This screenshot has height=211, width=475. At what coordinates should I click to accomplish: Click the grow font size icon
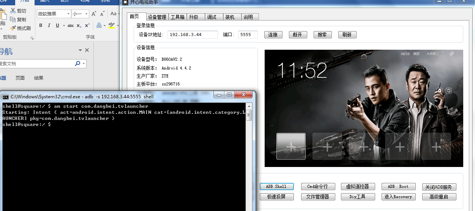pyautogui.click(x=94, y=14)
